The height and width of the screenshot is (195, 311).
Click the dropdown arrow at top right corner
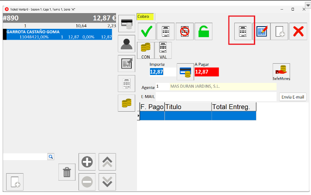(308, 5)
